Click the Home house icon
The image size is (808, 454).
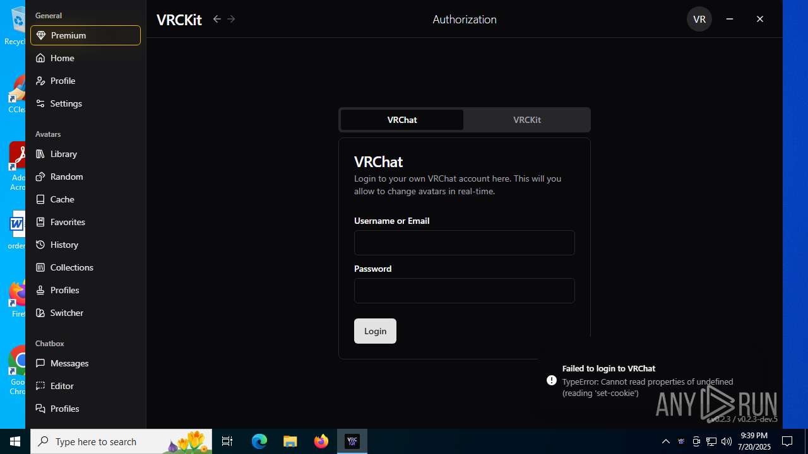(40, 58)
